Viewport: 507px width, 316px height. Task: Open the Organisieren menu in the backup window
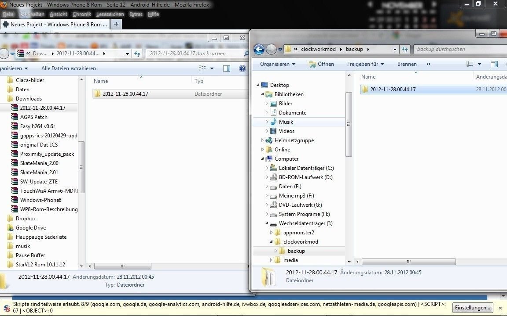278,64
